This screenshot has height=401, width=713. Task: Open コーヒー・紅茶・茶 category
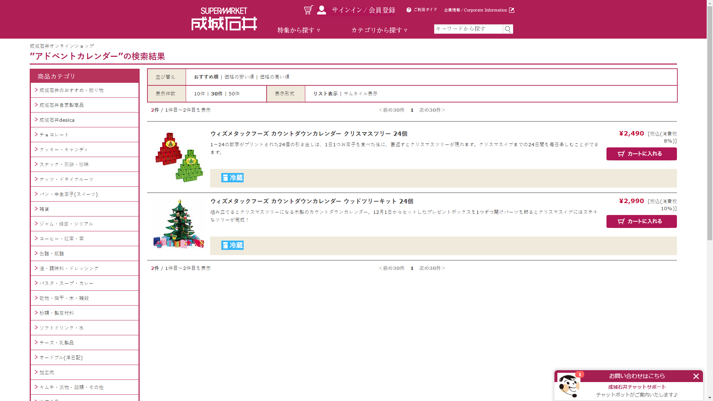click(62, 239)
